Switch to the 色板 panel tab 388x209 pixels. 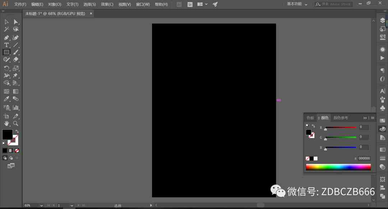point(310,118)
